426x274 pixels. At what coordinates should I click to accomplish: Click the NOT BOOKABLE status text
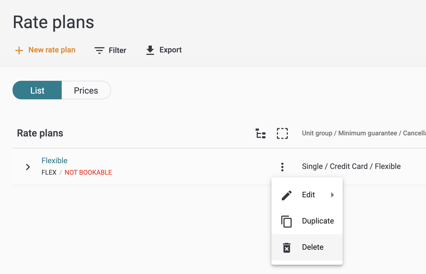click(x=88, y=172)
